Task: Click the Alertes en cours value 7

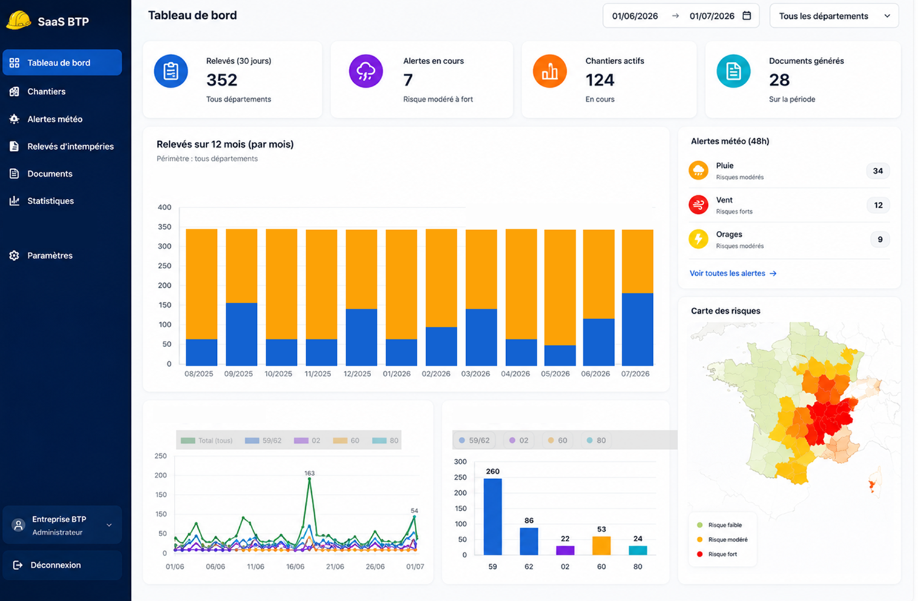Action: (408, 80)
